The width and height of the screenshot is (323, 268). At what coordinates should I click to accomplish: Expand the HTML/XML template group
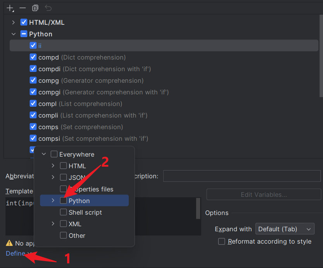(x=14, y=22)
